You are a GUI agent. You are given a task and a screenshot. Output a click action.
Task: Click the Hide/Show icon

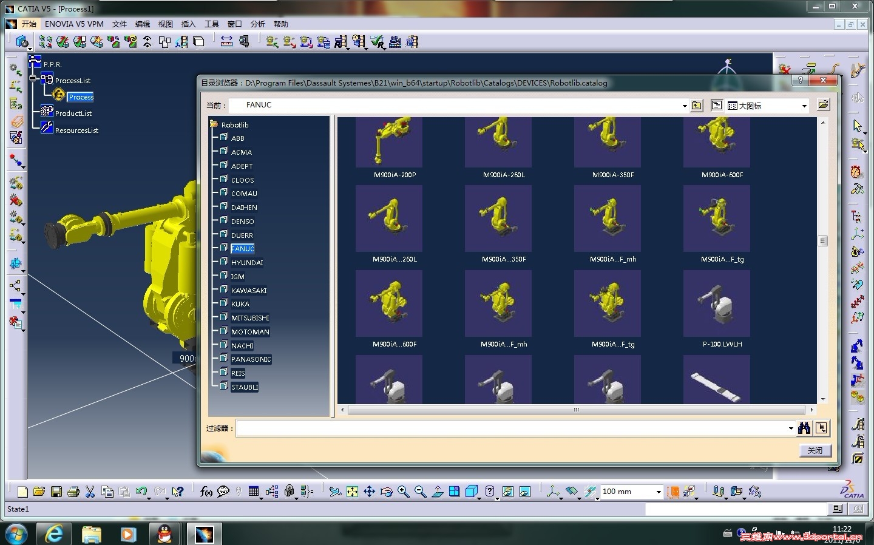click(508, 492)
